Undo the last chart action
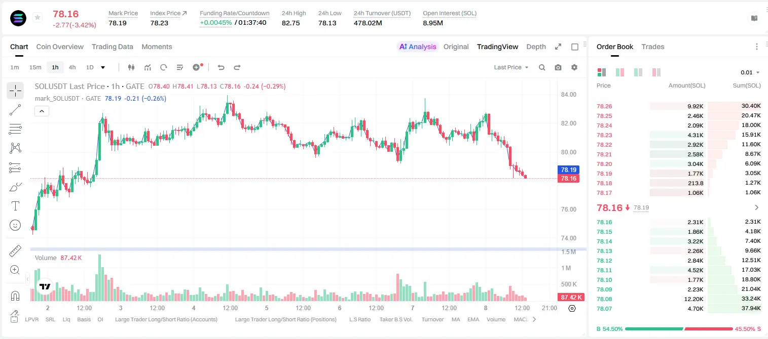Image resolution: width=768 pixels, height=339 pixels. (221, 67)
